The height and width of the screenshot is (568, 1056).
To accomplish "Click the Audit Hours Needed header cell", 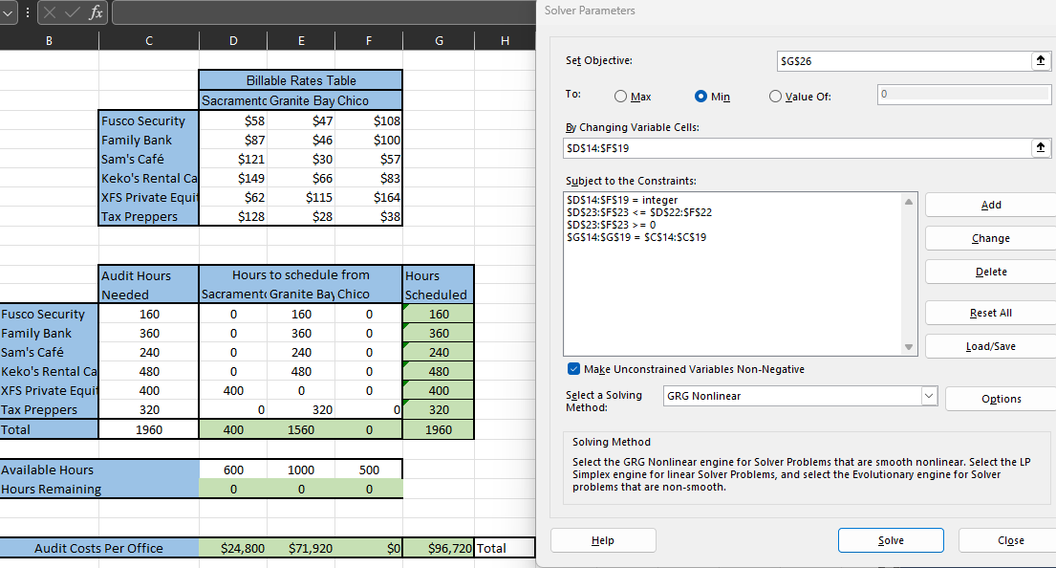I will click(149, 285).
